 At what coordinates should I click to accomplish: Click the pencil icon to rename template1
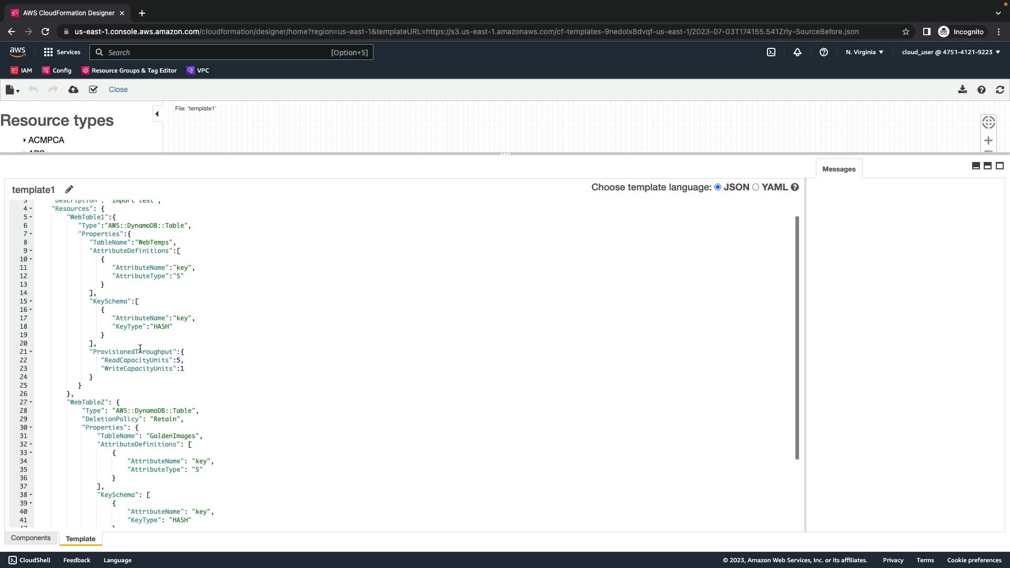coord(69,189)
